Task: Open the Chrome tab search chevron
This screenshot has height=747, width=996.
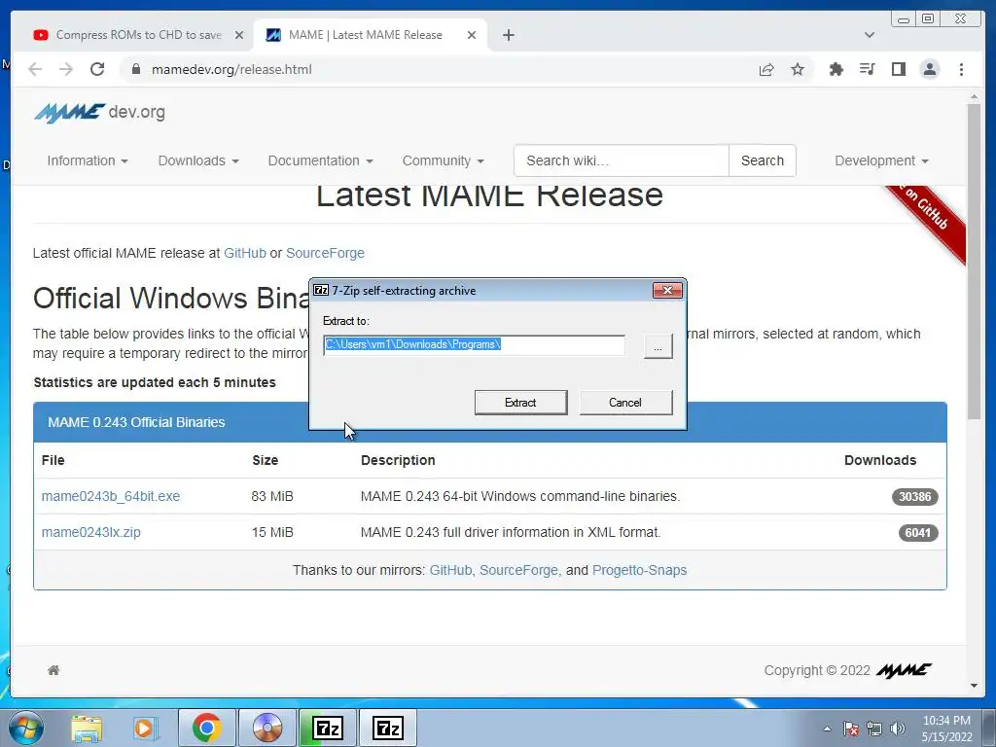Action: pos(870,35)
